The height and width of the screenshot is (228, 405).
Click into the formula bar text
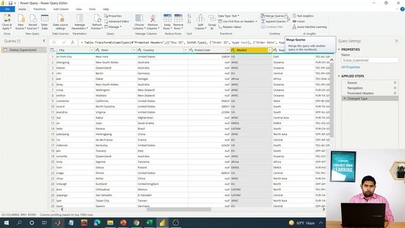pos(182,42)
